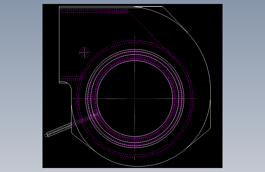The width and height of the screenshot is (265, 172).
Task: Select the small dashed bolt-hole circle
Action: (x=84, y=52)
